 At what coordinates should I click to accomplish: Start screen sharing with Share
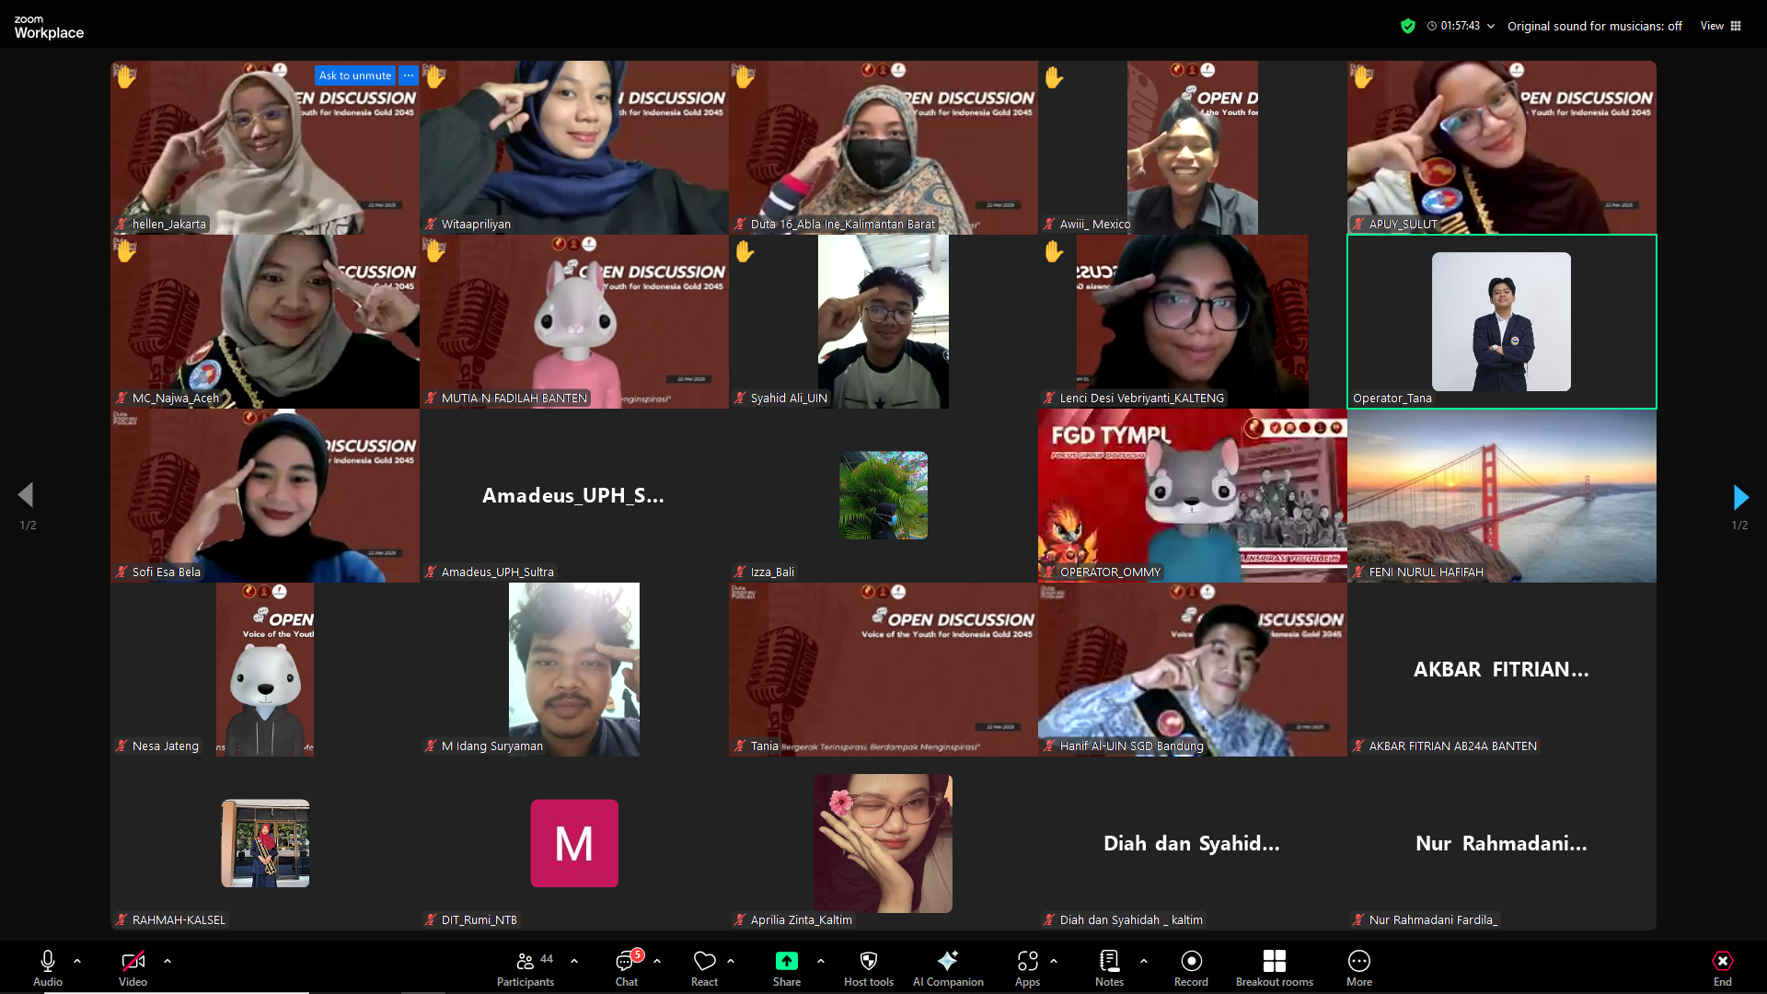click(x=787, y=962)
